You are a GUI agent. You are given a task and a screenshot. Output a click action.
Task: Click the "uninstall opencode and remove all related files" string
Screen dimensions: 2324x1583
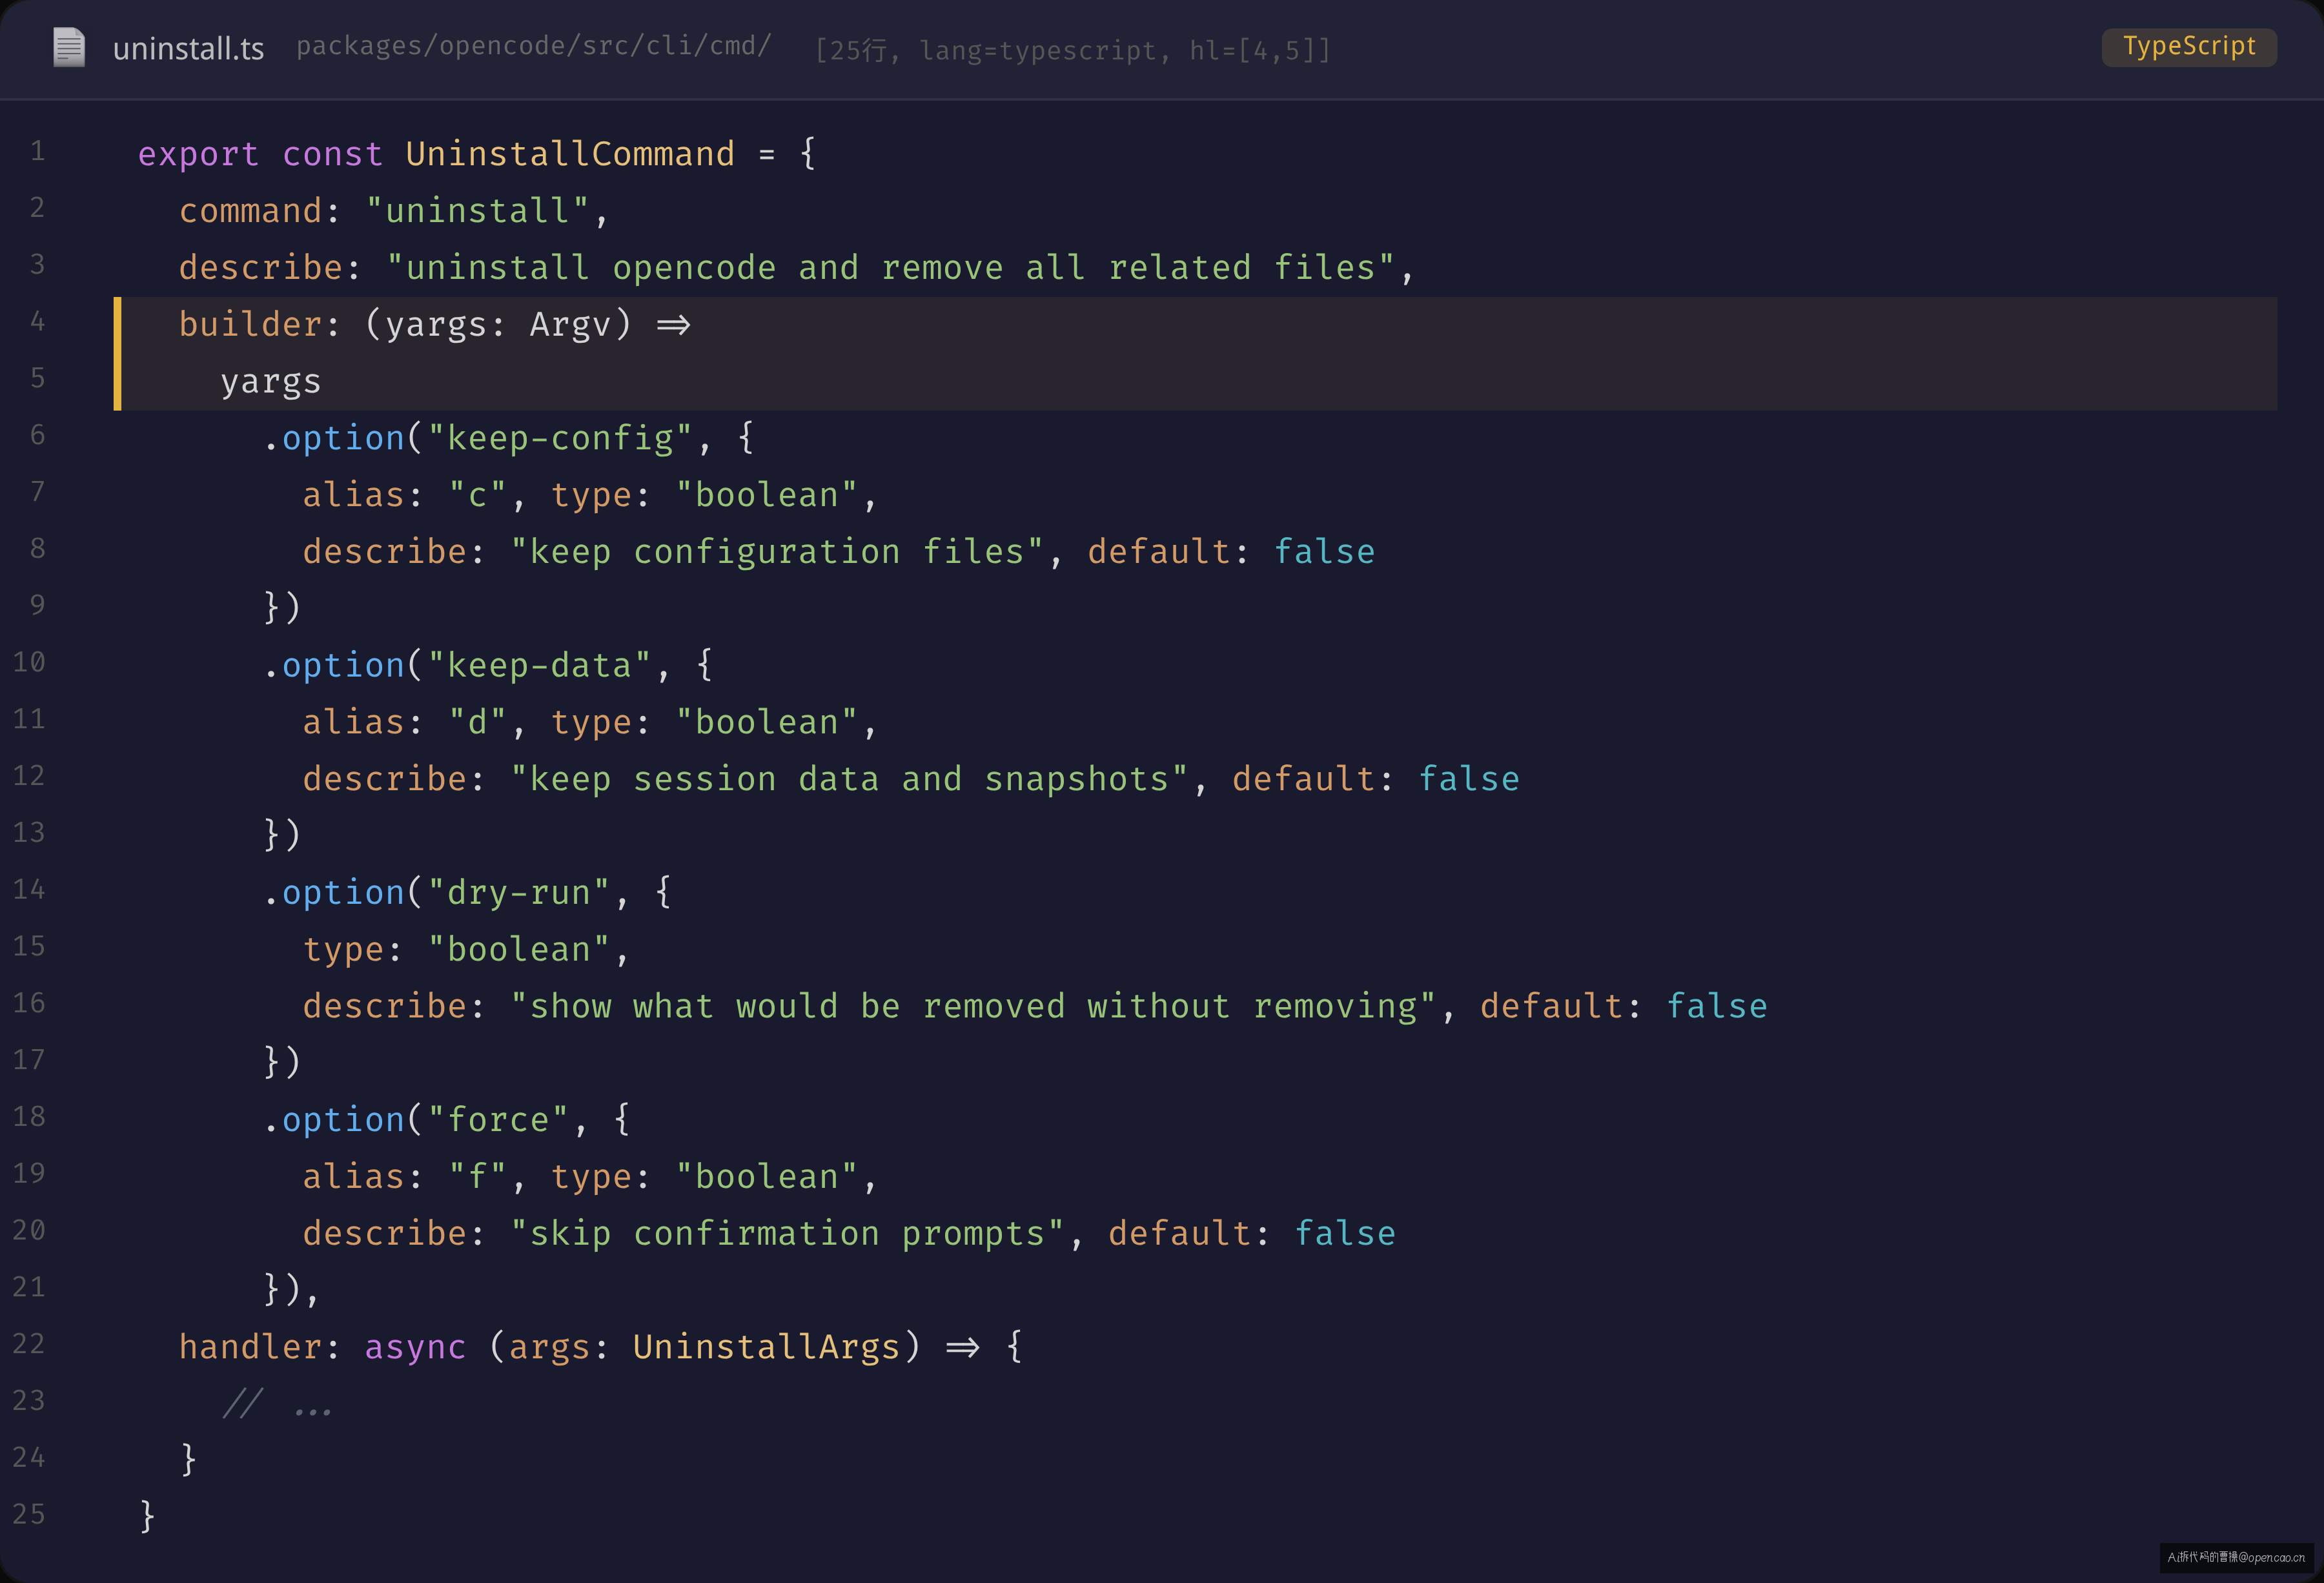click(891, 268)
